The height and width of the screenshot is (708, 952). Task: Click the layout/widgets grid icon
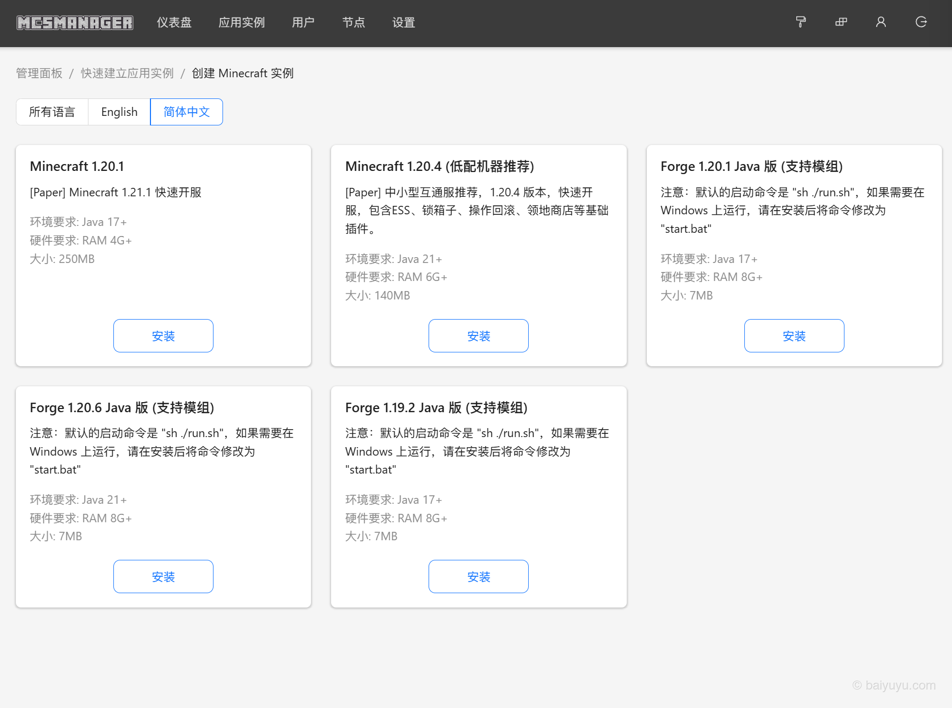[x=841, y=22]
